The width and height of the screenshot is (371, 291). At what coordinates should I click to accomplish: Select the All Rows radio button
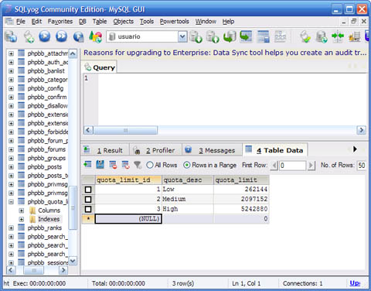click(x=149, y=165)
